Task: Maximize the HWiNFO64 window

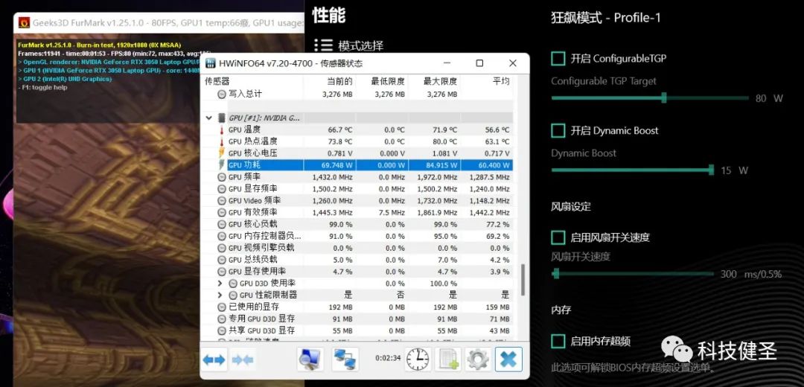Action: click(479, 63)
